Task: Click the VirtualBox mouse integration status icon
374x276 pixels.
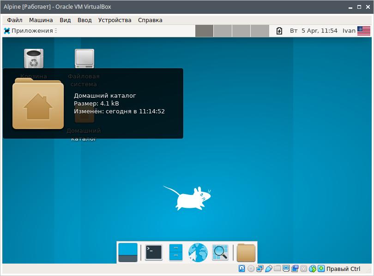Action: (x=313, y=269)
